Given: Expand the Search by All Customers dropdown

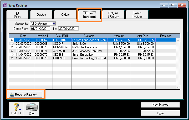Looking at the screenshot, I should click(x=54, y=24).
